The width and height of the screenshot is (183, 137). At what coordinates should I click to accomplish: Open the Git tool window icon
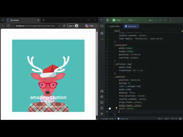[x=102, y=114]
